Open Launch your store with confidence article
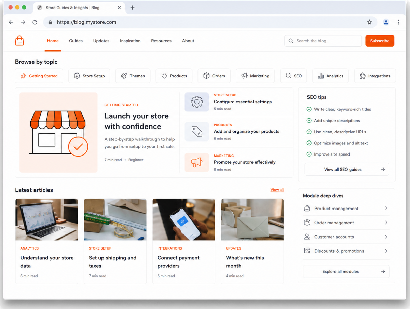Screen dimensions: 410x309 click(x=137, y=121)
